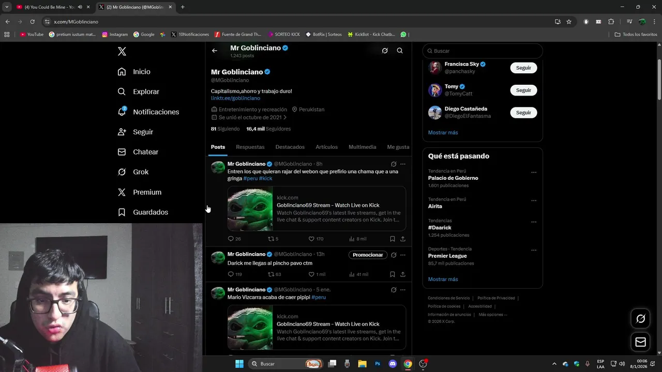662x372 pixels.
Task: Click Grok icon in profile header
Action: click(385, 51)
